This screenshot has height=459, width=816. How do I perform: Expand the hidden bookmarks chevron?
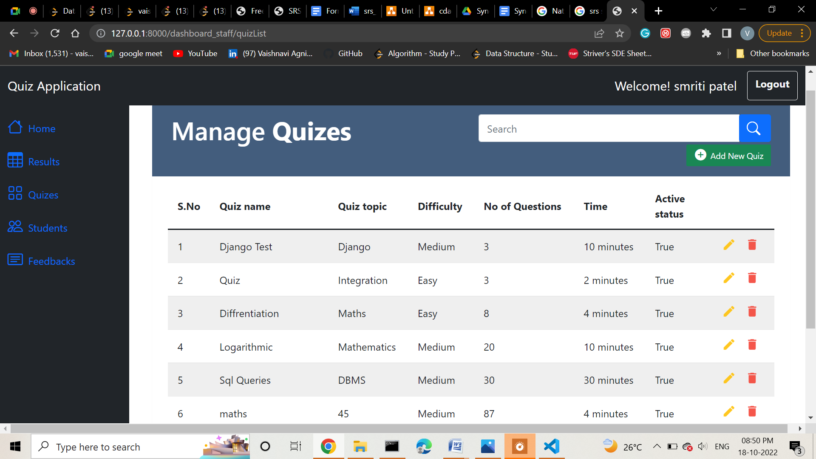(719, 54)
